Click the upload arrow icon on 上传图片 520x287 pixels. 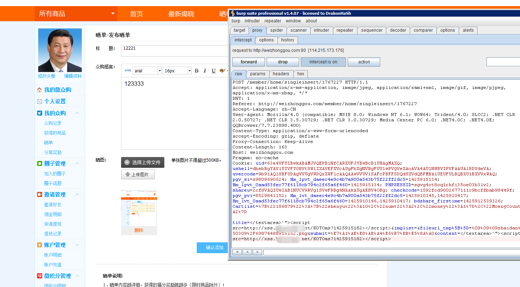click(x=128, y=175)
